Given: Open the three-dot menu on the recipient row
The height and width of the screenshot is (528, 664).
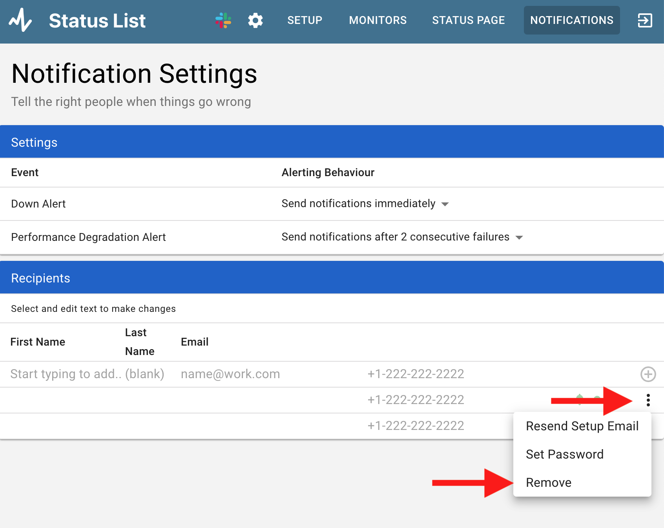Looking at the screenshot, I should pos(648,400).
